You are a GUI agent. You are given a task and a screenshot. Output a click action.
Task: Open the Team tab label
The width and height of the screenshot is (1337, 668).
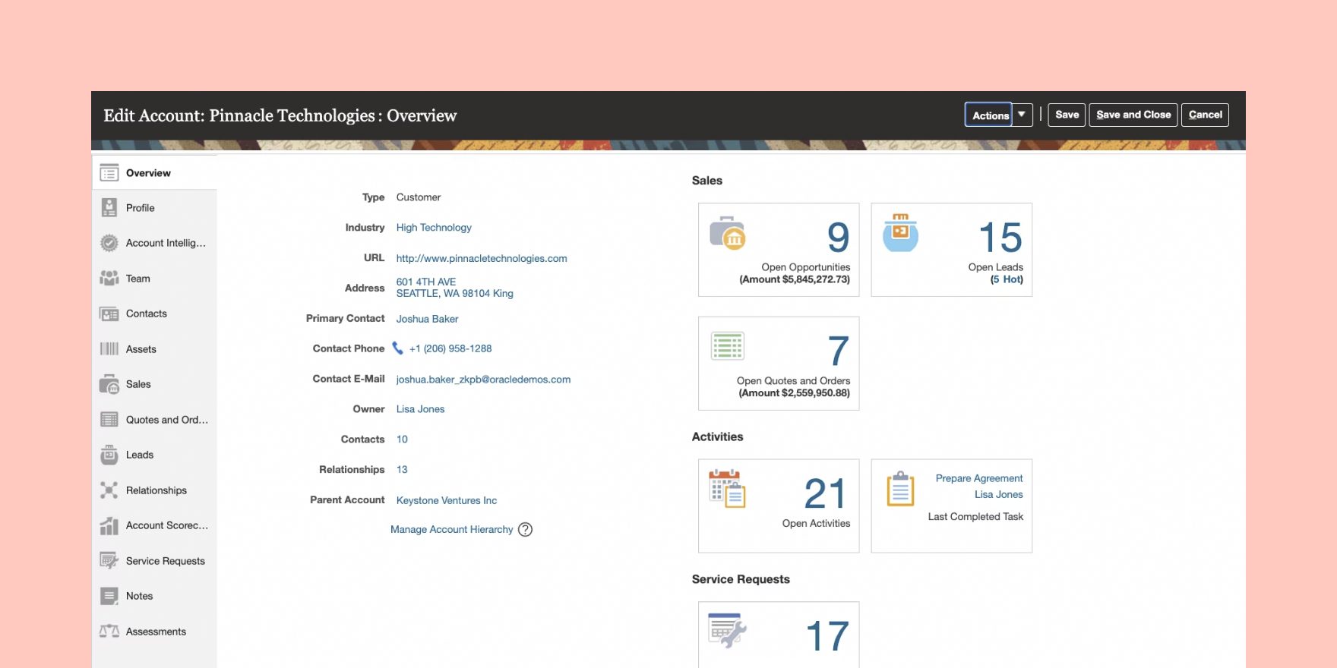click(x=138, y=279)
